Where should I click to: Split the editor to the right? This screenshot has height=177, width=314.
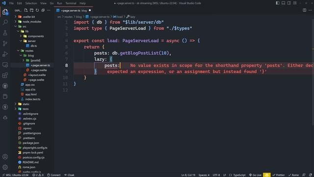304,10
